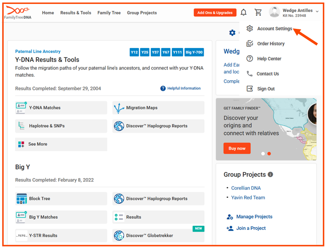The height and width of the screenshot is (249, 327).
Task: Open the Y-STR Results tile
Action: [x=61, y=235]
